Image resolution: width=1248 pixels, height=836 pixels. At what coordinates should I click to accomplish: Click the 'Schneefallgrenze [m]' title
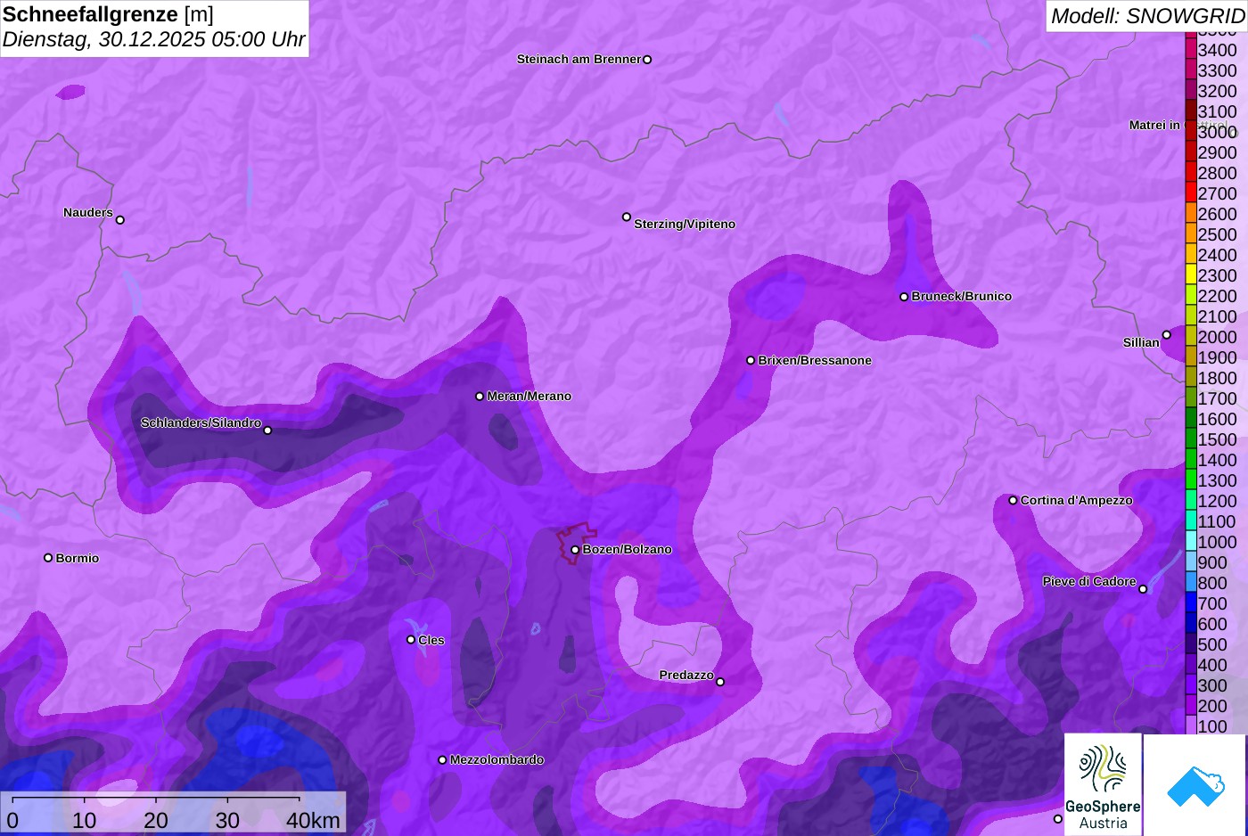108,14
